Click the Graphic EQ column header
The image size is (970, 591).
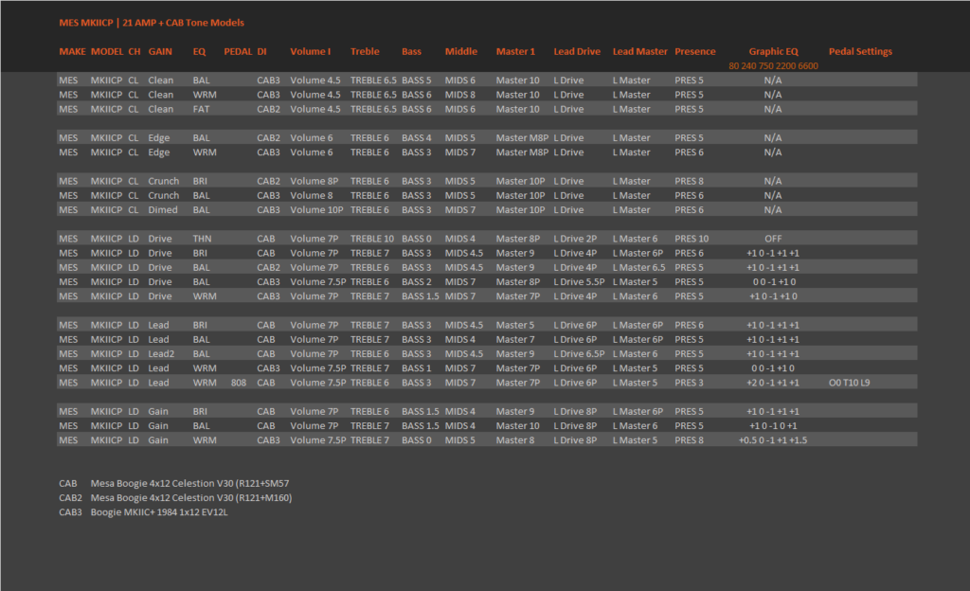[x=773, y=52]
